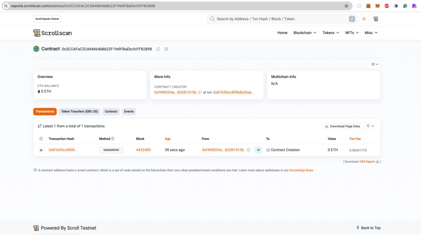Viewport: 421px width, 235px height.
Task: Click the 39 secs ago age
Action: [175, 150]
